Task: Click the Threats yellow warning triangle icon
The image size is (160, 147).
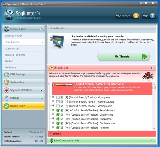Action: pos(51,68)
